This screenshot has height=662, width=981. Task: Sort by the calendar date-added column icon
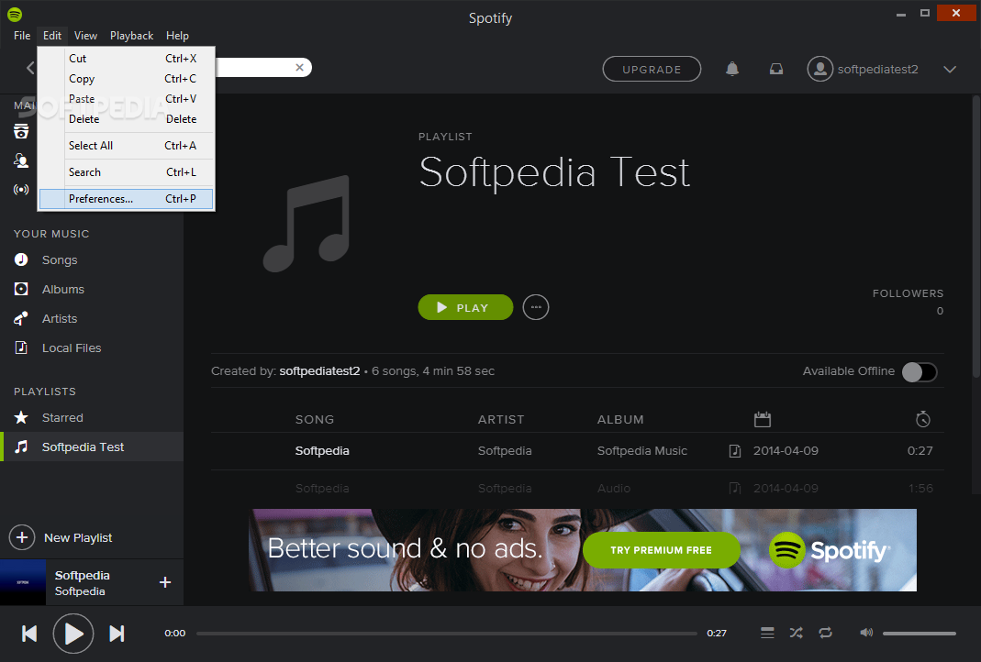(x=762, y=419)
